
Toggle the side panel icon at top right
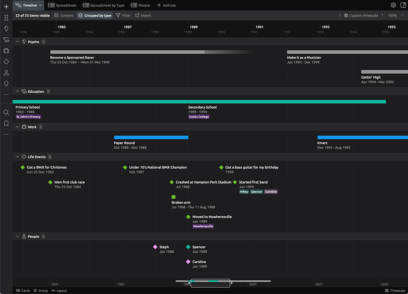403,5
